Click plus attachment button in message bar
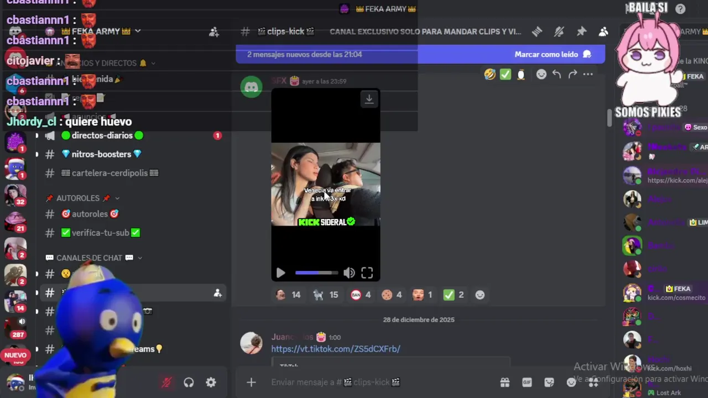This screenshot has height=398, width=708. (x=251, y=382)
